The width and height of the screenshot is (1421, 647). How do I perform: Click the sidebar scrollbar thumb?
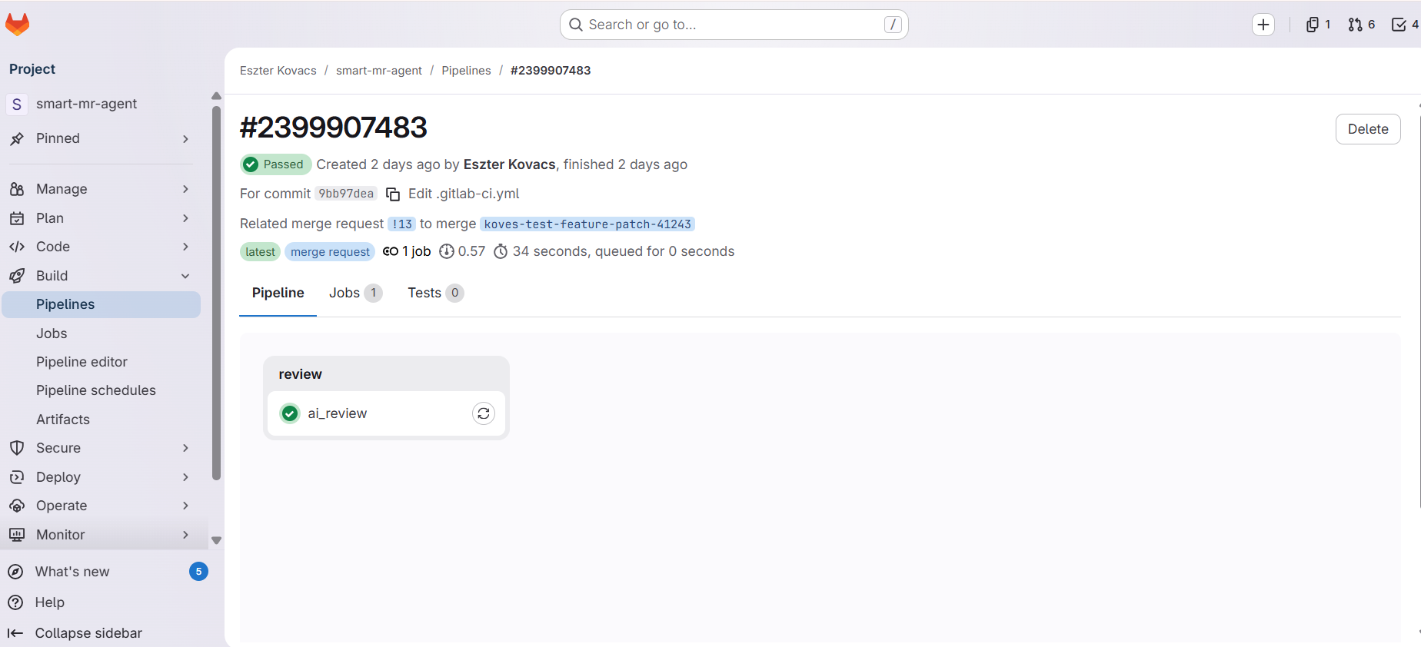(216, 293)
